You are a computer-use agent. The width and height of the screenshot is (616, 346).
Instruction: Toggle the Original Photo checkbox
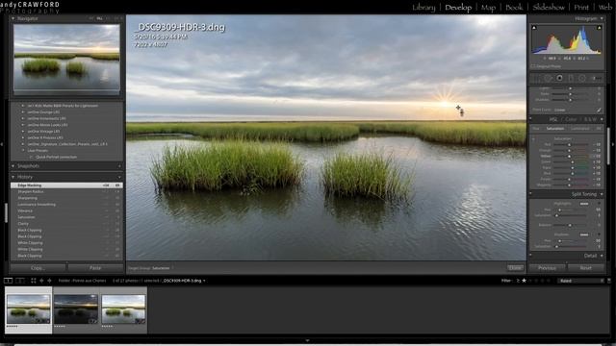pyautogui.click(x=533, y=66)
